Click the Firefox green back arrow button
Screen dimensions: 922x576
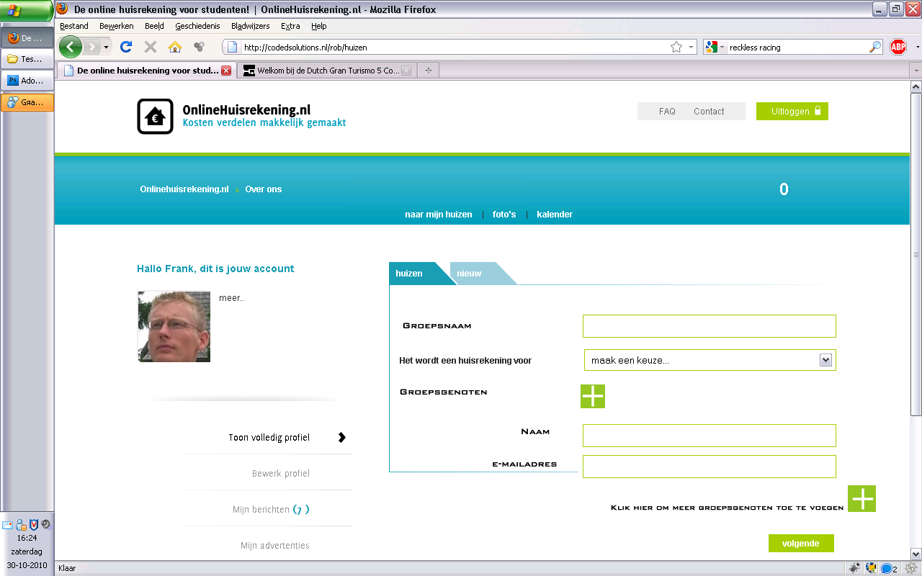click(x=71, y=47)
